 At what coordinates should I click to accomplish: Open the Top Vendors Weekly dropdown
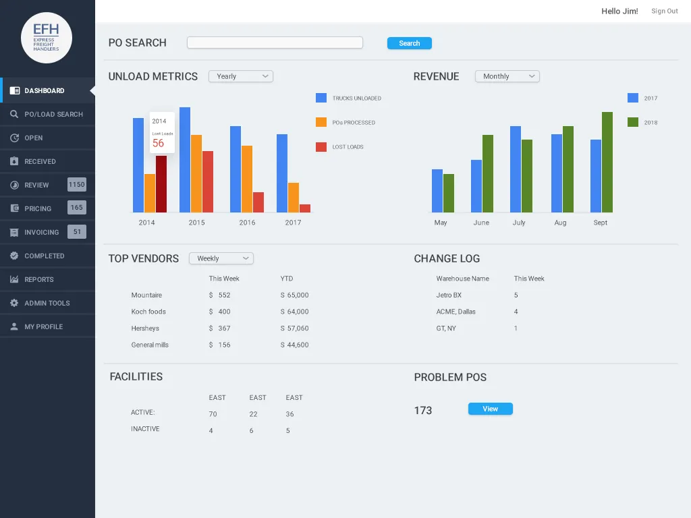pos(221,258)
